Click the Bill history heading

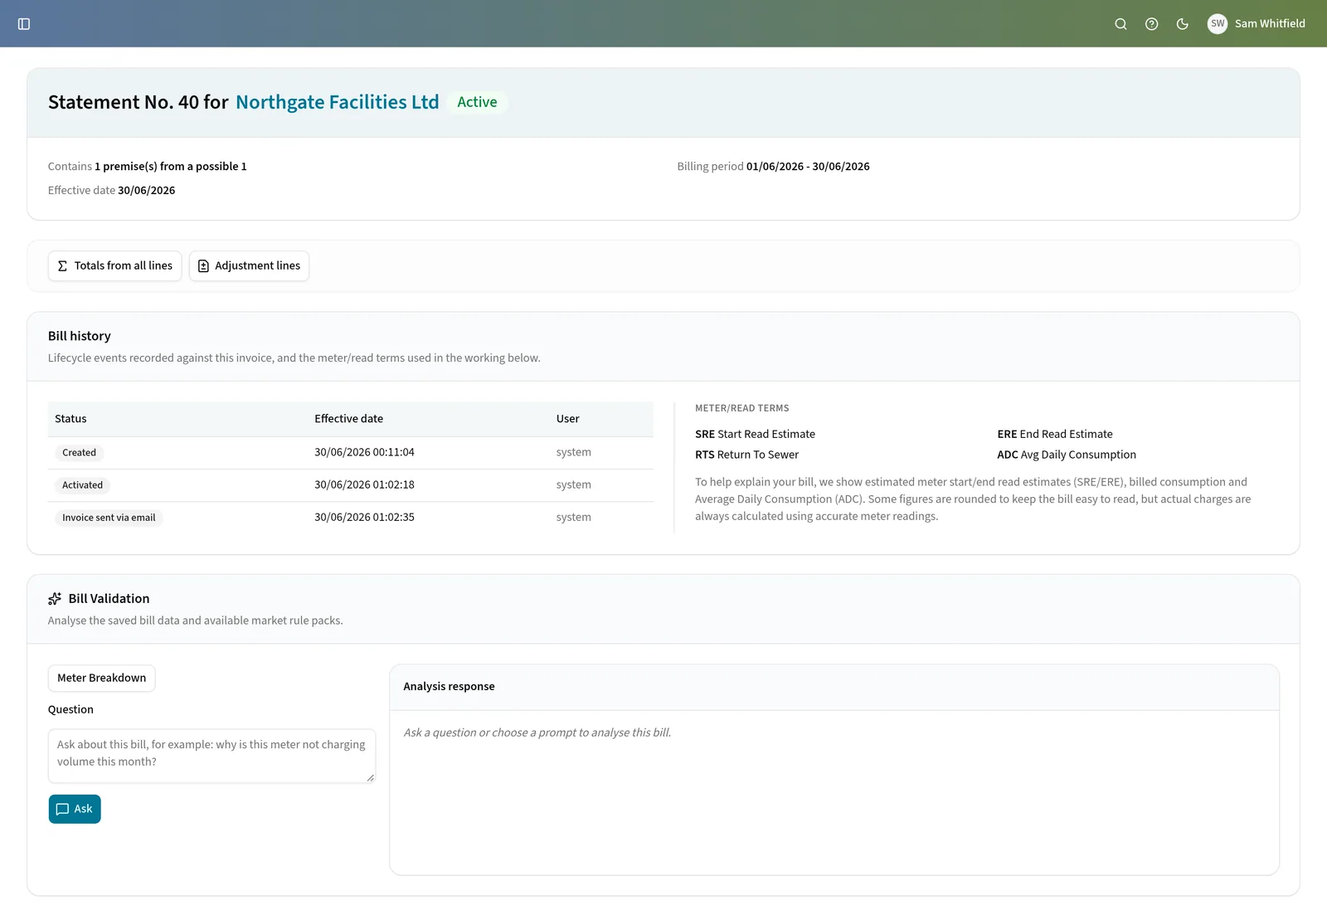click(x=79, y=336)
